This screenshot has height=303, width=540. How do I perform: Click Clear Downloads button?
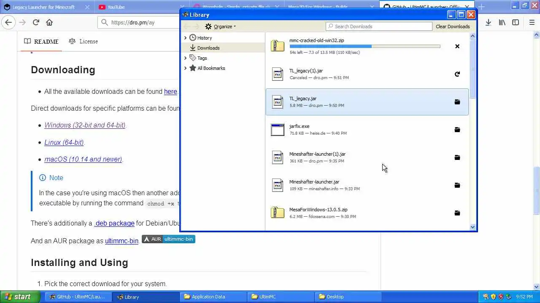453,27
